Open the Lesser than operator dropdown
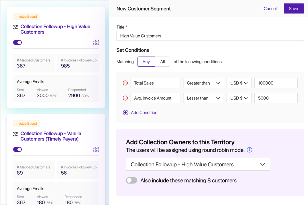 click(203, 98)
